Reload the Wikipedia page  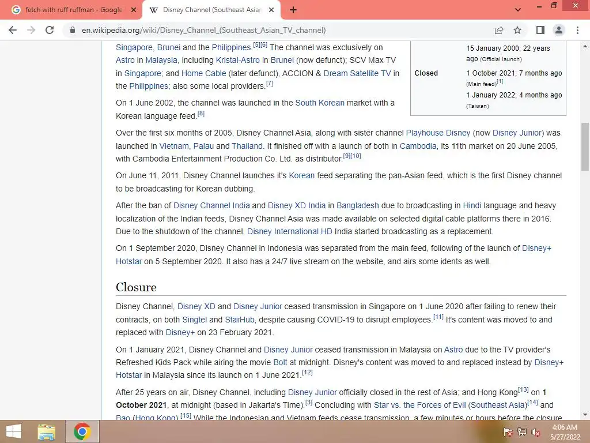(50, 30)
